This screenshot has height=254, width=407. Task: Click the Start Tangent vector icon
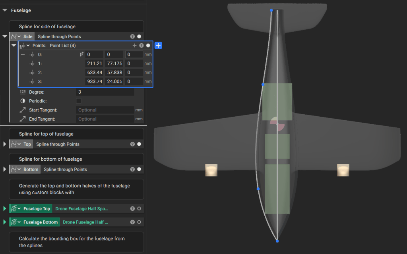pos(23,110)
